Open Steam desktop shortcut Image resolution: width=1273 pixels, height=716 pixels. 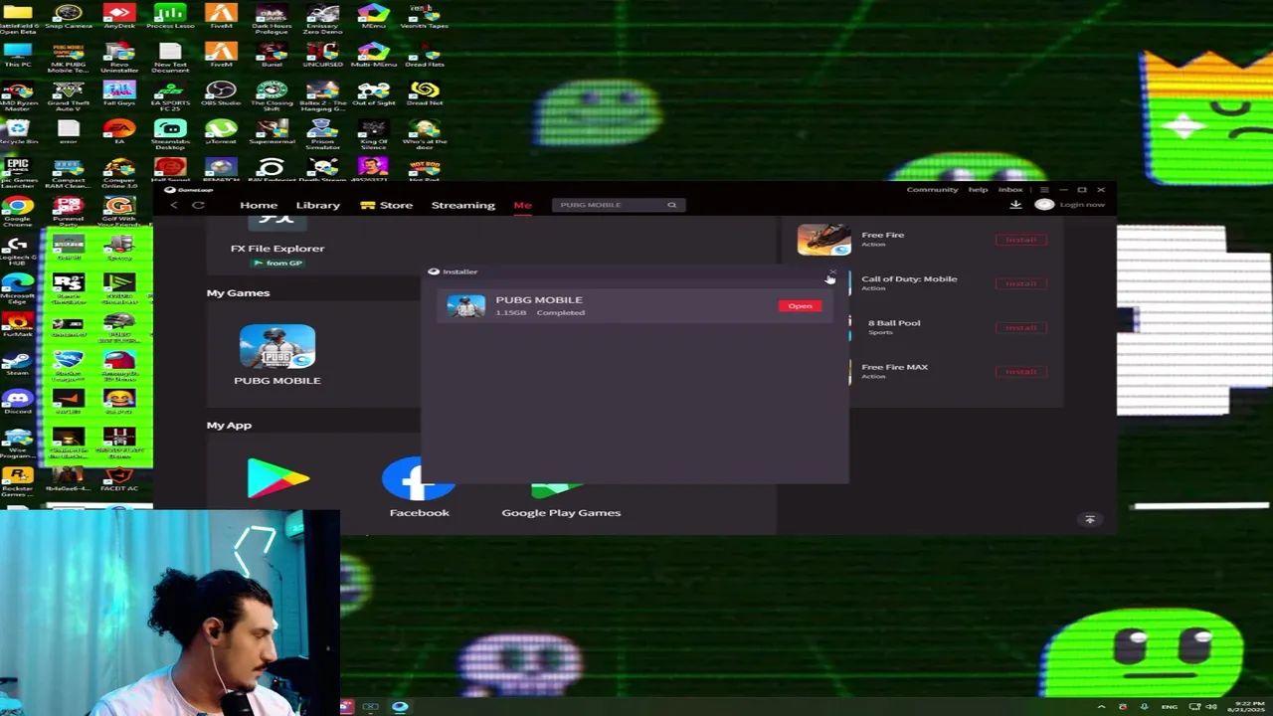click(x=17, y=364)
